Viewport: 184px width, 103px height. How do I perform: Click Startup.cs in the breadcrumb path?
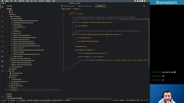click(76, 9)
